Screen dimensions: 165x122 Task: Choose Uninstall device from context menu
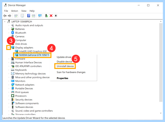65,66
